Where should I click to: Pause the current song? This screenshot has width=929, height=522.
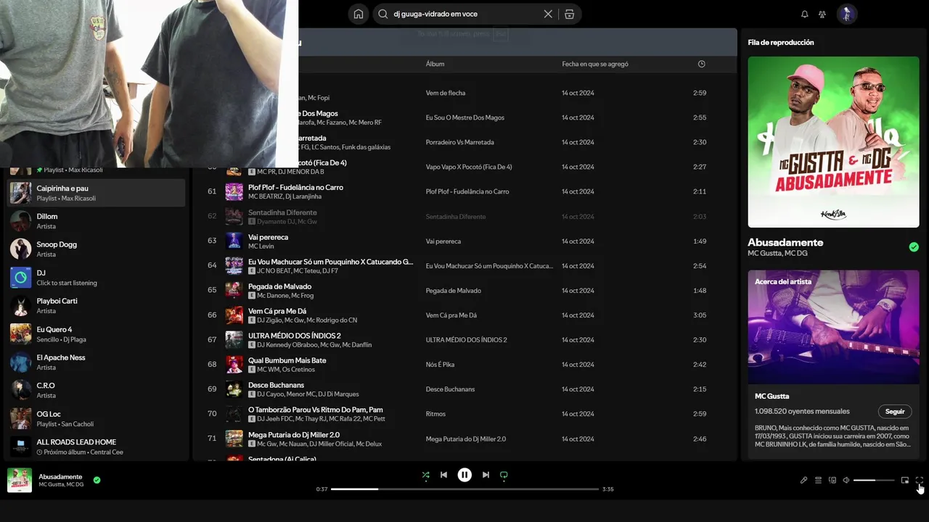464,475
